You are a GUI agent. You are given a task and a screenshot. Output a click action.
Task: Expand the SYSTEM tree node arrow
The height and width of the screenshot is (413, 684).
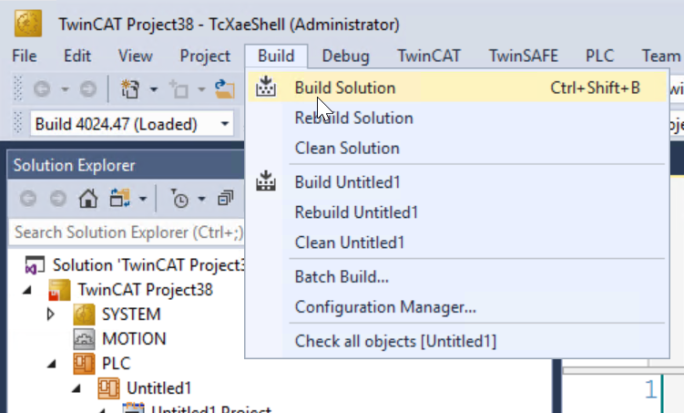point(51,314)
